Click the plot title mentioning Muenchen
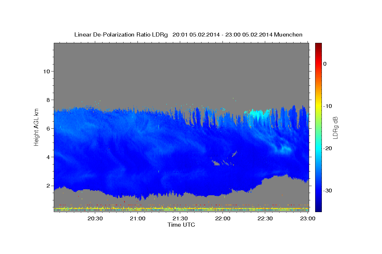This screenshot has height=254, width=382. tap(188, 35)
